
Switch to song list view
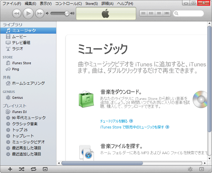pos(143,13)
